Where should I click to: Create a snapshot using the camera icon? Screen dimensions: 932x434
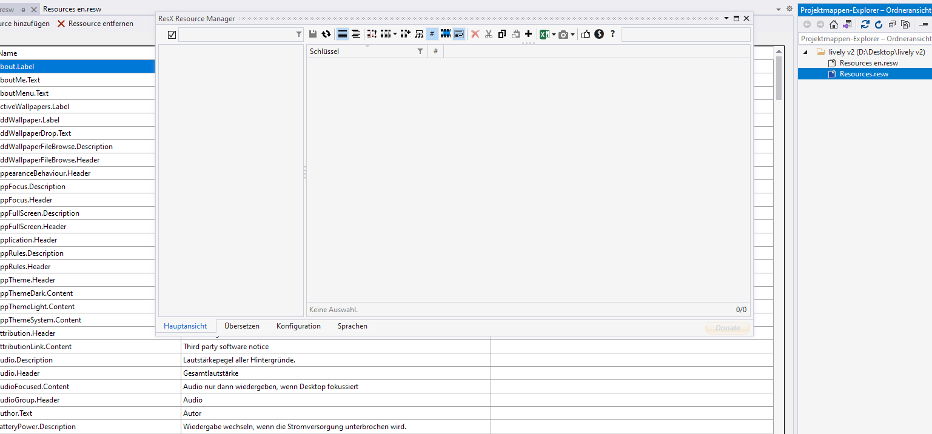564,34
